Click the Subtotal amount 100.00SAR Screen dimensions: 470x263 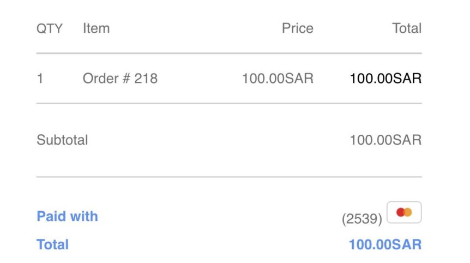385,140
